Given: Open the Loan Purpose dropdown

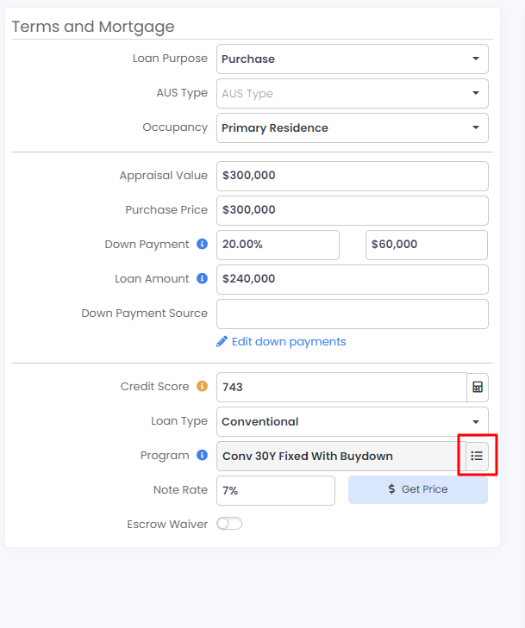Looking at the screenshot, I should pyautogui.click(x=353, y=59).
